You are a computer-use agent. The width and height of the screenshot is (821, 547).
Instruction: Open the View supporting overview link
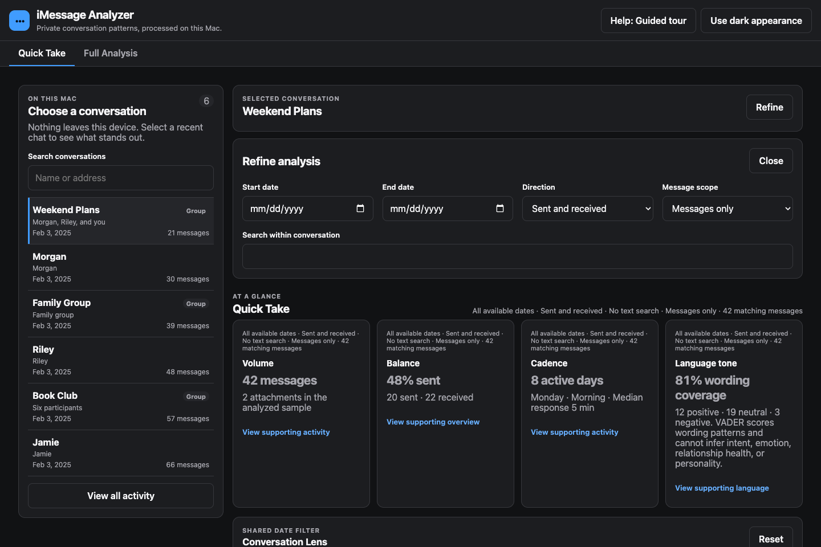(x=433, y=422)
